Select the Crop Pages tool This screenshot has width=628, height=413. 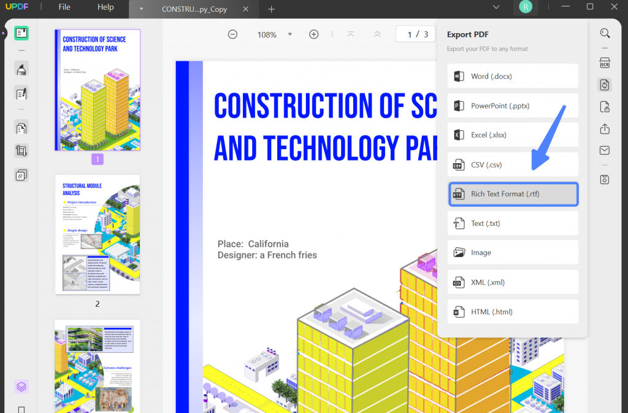(x=21, y=151)
